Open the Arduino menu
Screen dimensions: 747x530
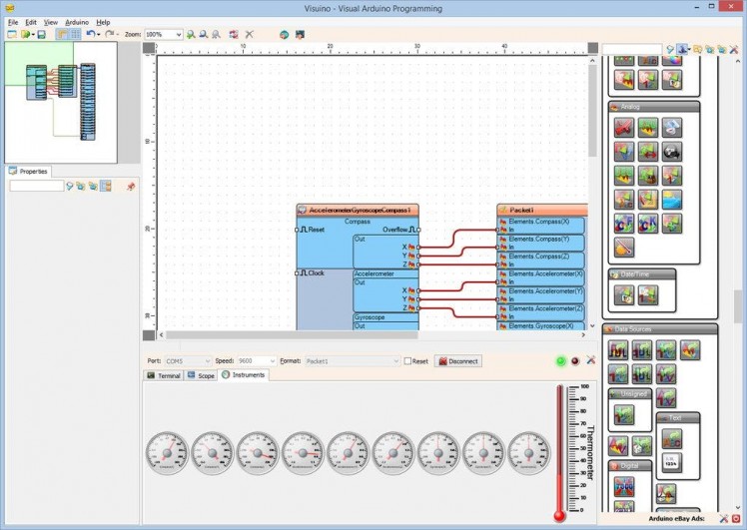[77, 21]
